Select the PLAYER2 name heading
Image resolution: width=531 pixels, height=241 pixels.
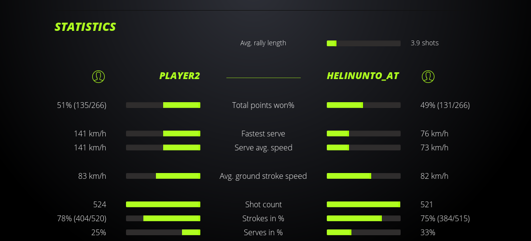pyautogui.click(x=180, y=76)
